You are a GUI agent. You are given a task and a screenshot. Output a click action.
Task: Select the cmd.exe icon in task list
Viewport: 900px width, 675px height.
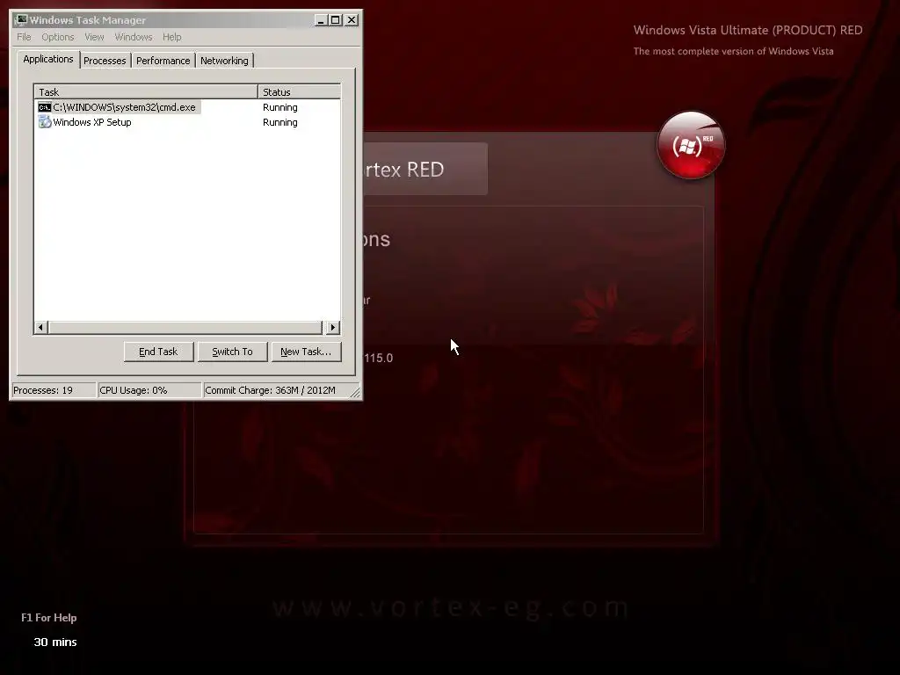coord(44,107)
